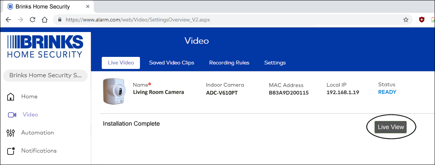Click the browser forward arrow

click(x=20, y=20)
